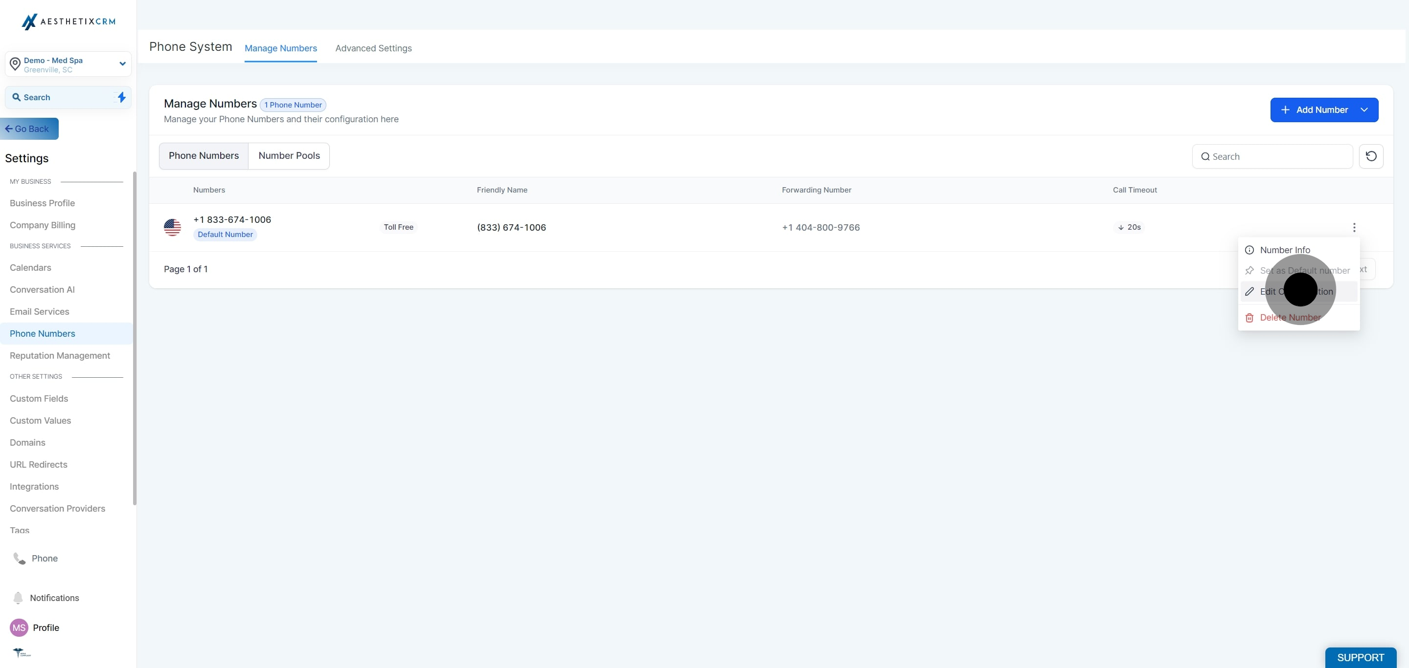Click the US flag beside +1 833-674-1006
The height and width of the screenshot is (668, 1409).
173,227
